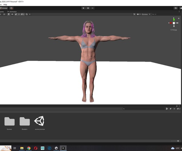182x151 pixels.
Task: Toggle the Project panel lock icon
Action: pyautogui.click(x=177, y=106)
